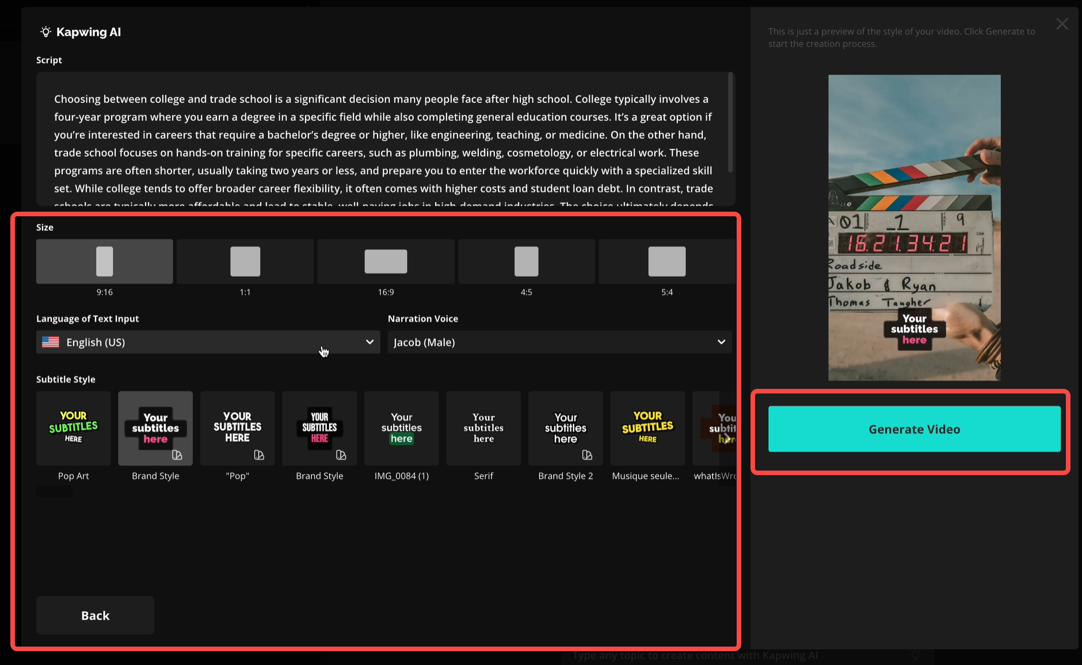
Task: Select the Pop Art subtitle style
Action: tap(73, 429)
